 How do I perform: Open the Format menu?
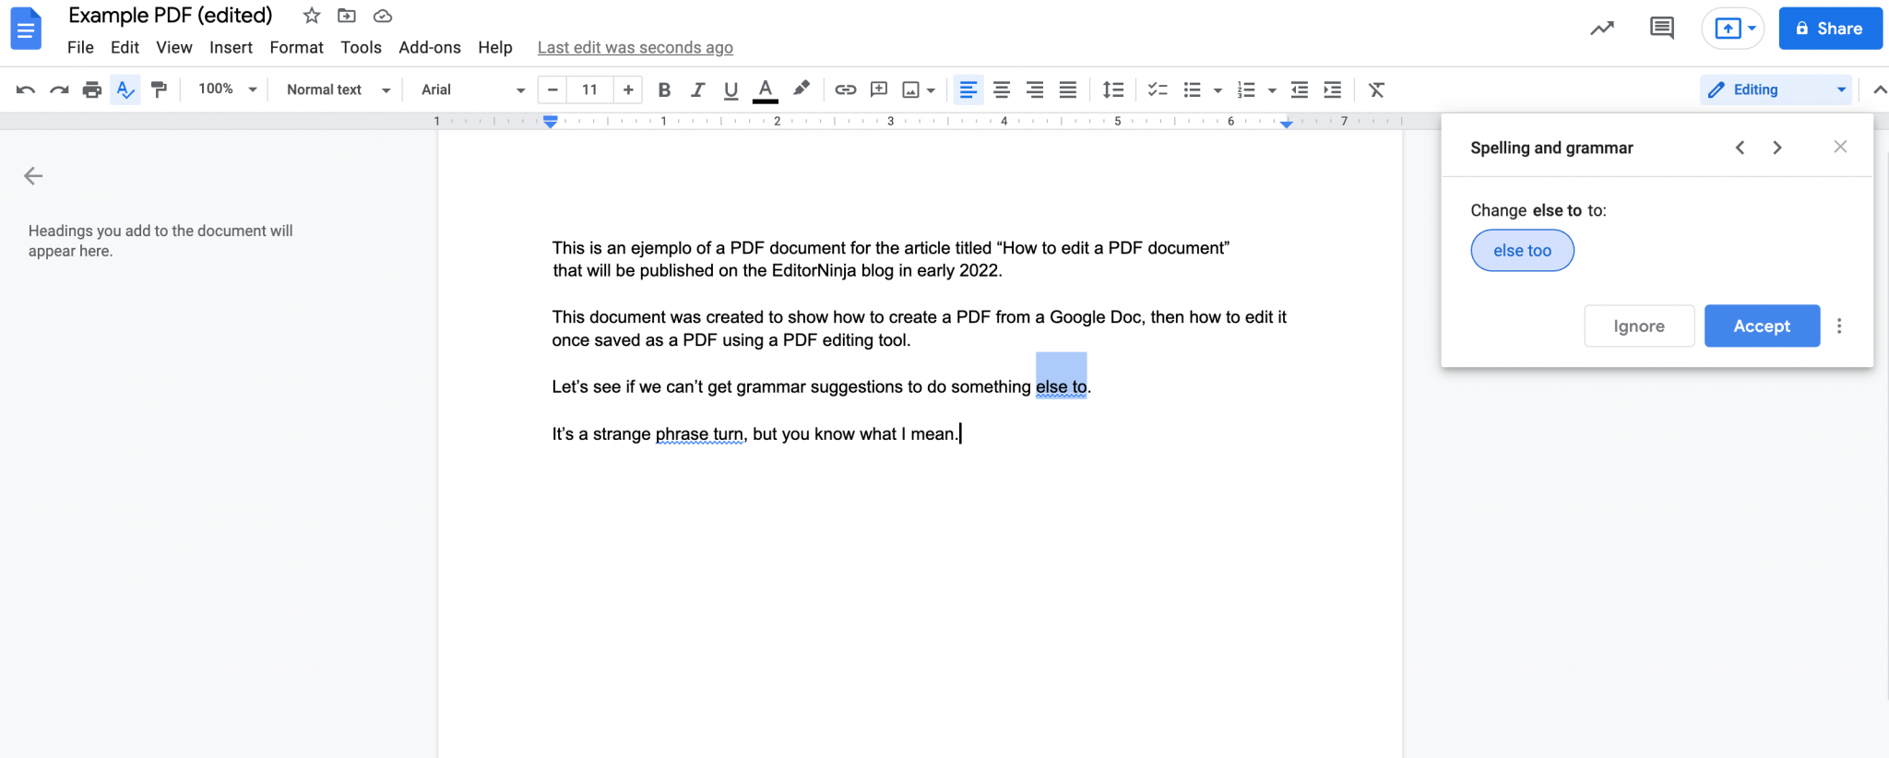pyautogui.click(x=296, y=47)
